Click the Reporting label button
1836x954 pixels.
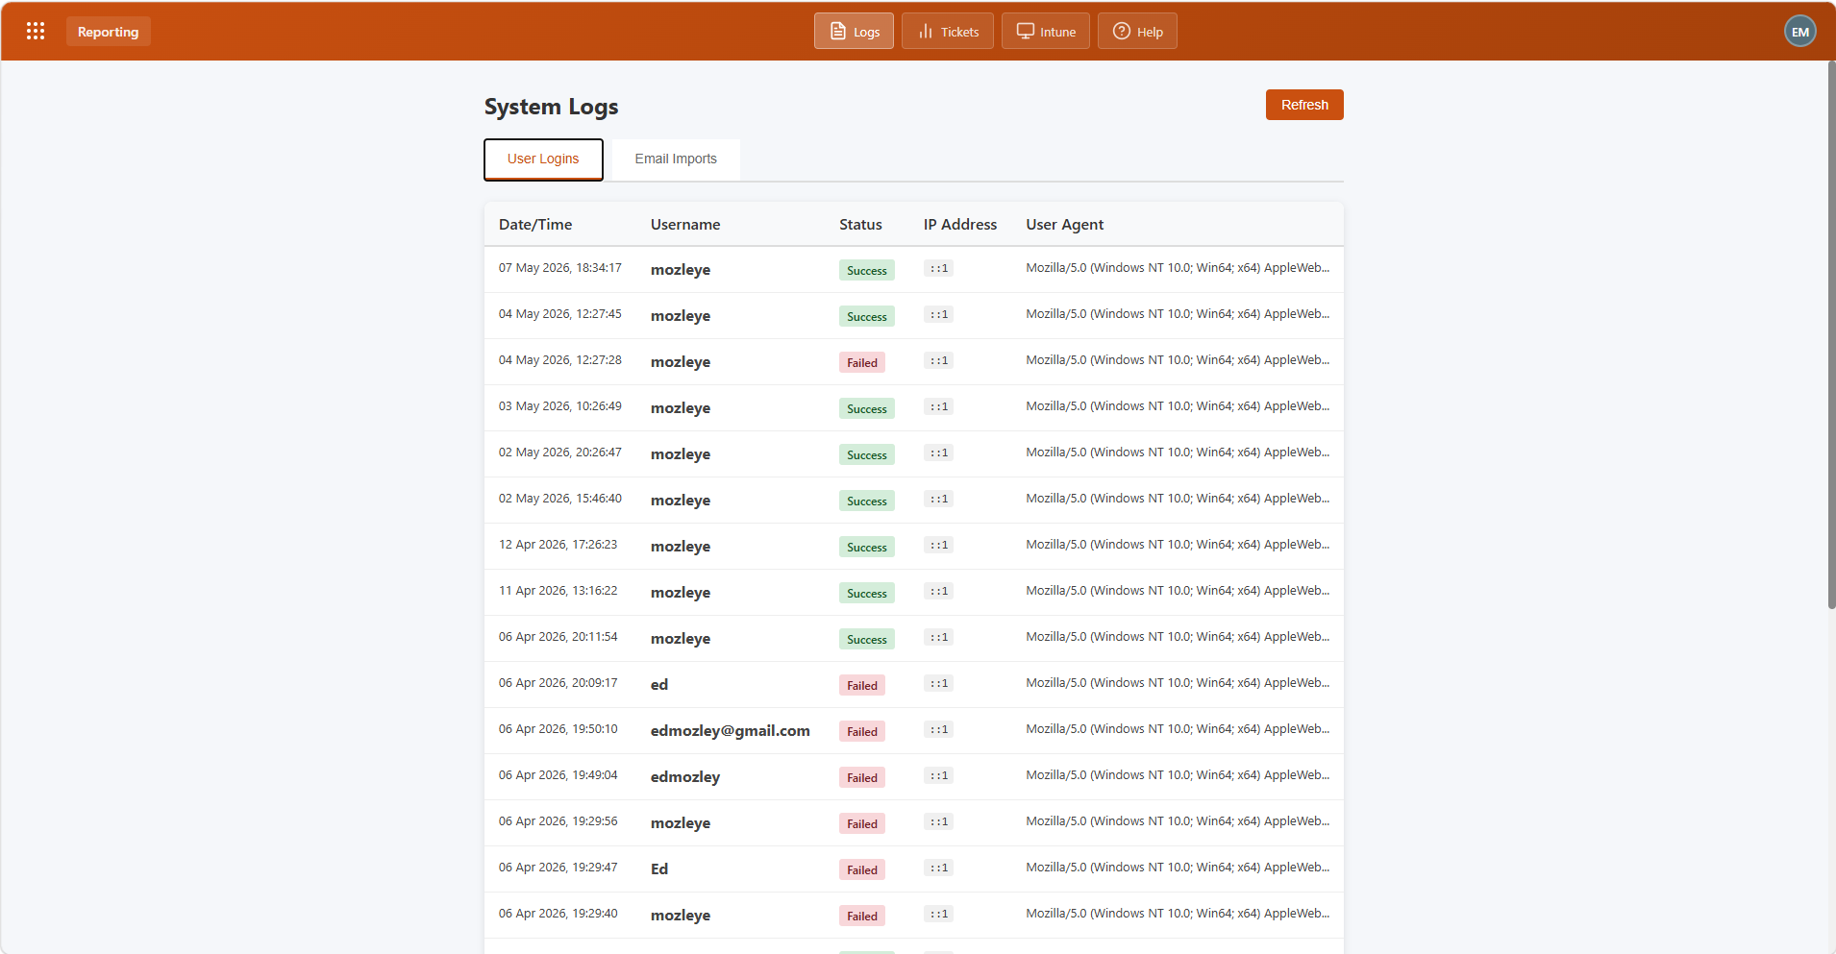tap(109, 32)
